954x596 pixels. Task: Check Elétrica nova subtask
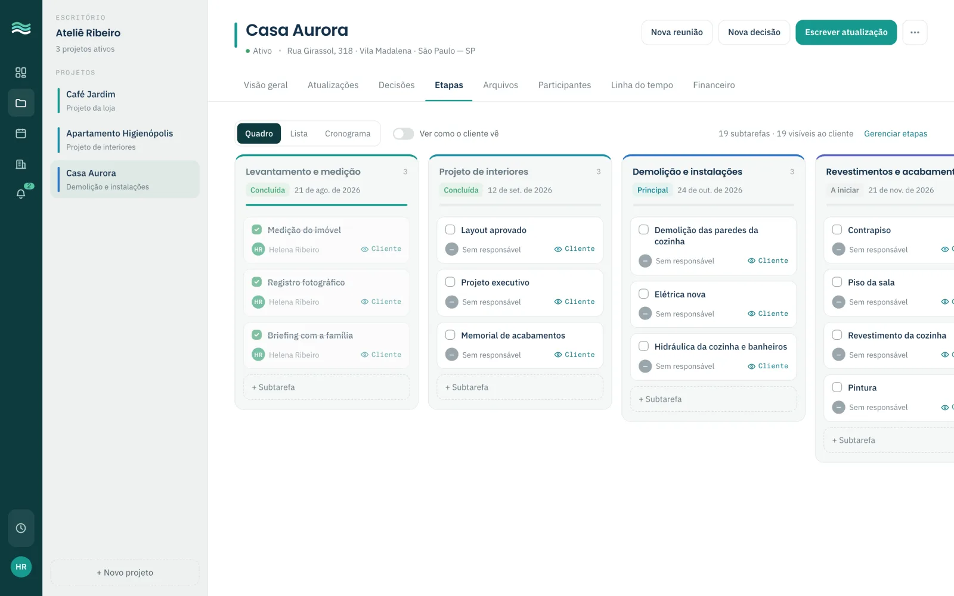pyautogui.click(x=644, y=294)
